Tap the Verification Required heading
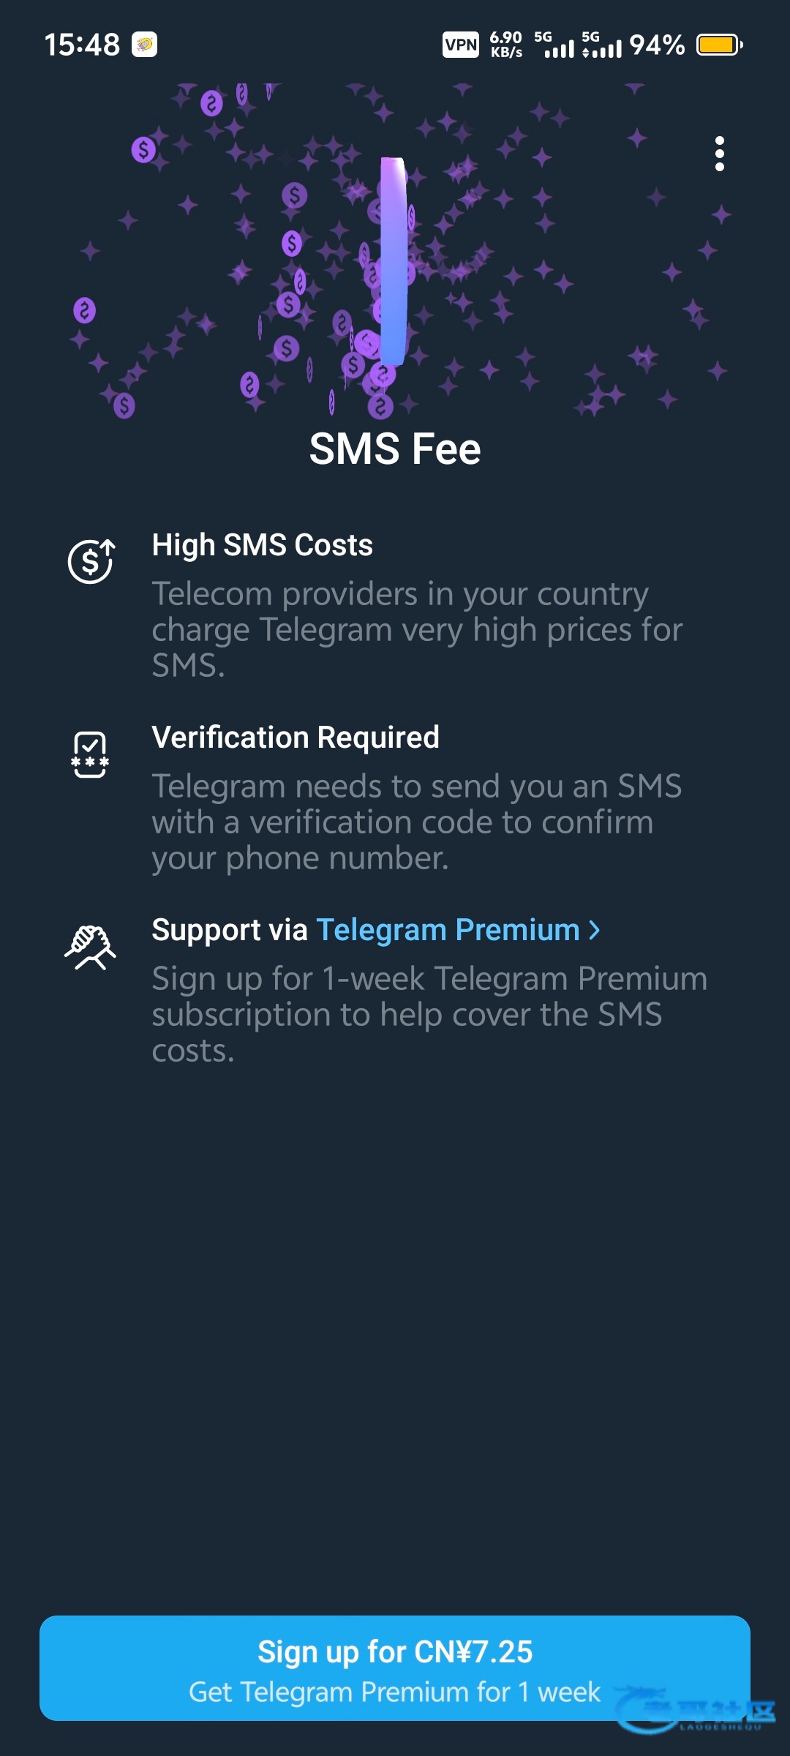The height and width of the screenshot is (1756, 790). [296, 738]
